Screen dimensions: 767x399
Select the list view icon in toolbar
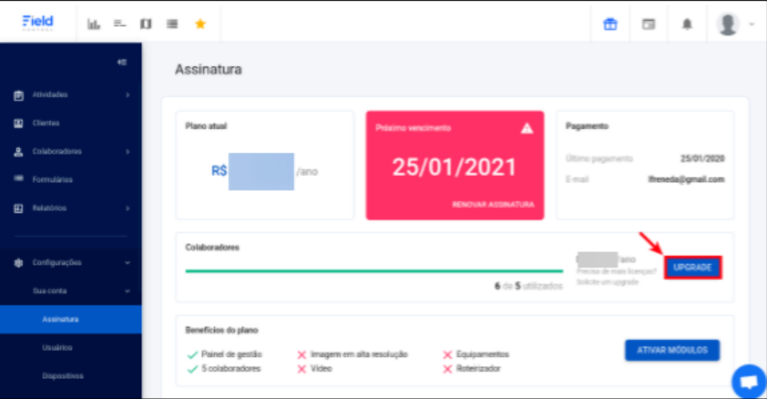coord(172,24)
